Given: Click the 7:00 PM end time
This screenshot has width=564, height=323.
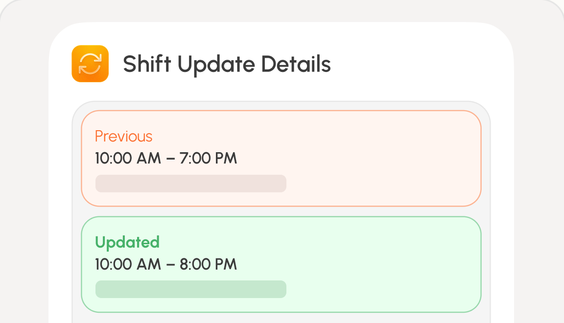Looking at the screenshot, I should tap(208, 158).
